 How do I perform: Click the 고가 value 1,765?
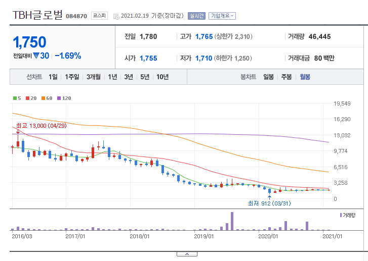204,36
